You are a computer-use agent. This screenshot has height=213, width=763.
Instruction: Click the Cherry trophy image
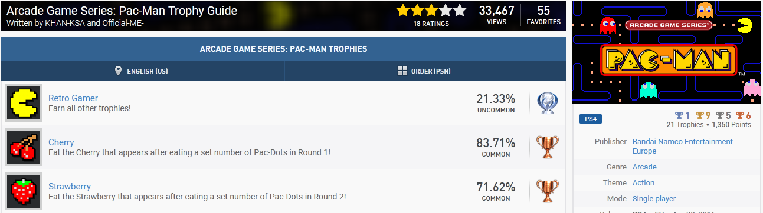[x=24, y=147]
